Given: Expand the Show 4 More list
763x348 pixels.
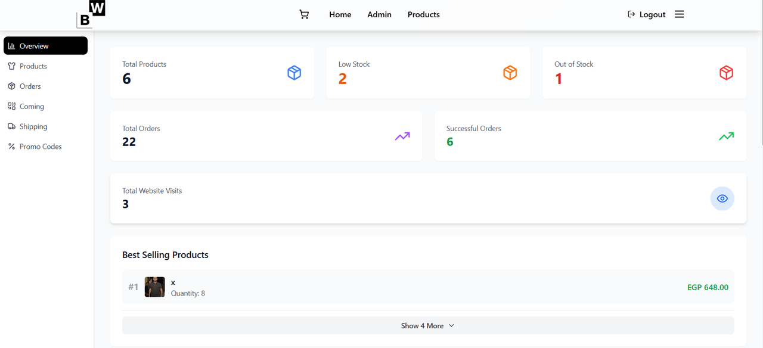Looking at the screenshot, I should click(422, 326).
